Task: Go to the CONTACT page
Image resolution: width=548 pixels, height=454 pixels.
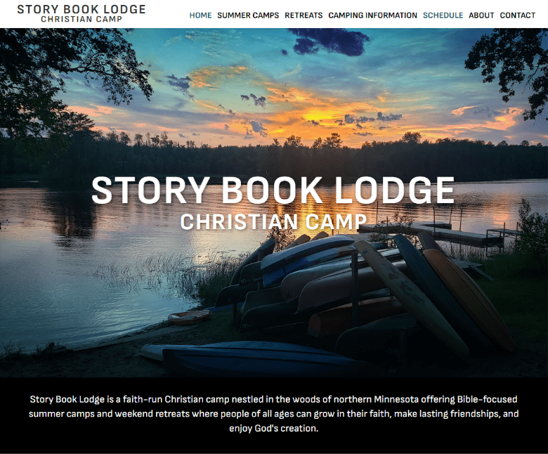Action: point(517,15)
